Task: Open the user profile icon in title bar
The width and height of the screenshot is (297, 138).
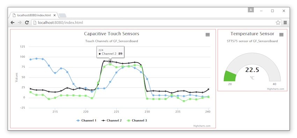Action: (251, 10)
